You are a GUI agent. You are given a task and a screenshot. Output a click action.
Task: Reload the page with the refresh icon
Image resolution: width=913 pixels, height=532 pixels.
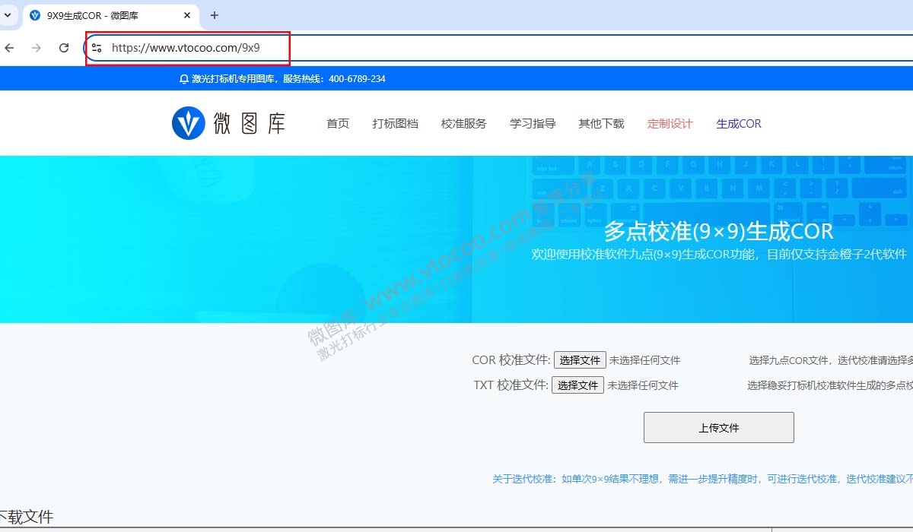point(64,47)
